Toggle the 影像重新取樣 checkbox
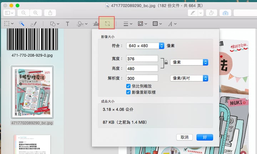Image resolution: width=257 pixels, height=154 pixels. (128, 92)
